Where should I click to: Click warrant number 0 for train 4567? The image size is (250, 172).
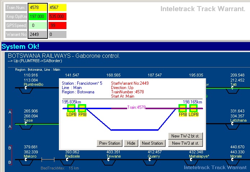(x=57, y=34)
